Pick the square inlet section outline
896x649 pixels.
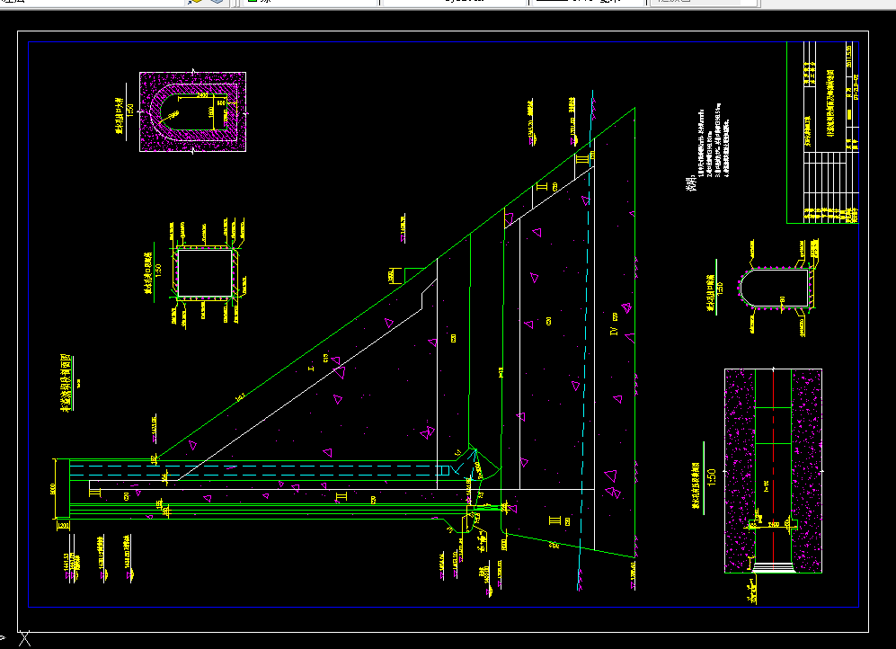click(205, 272)
